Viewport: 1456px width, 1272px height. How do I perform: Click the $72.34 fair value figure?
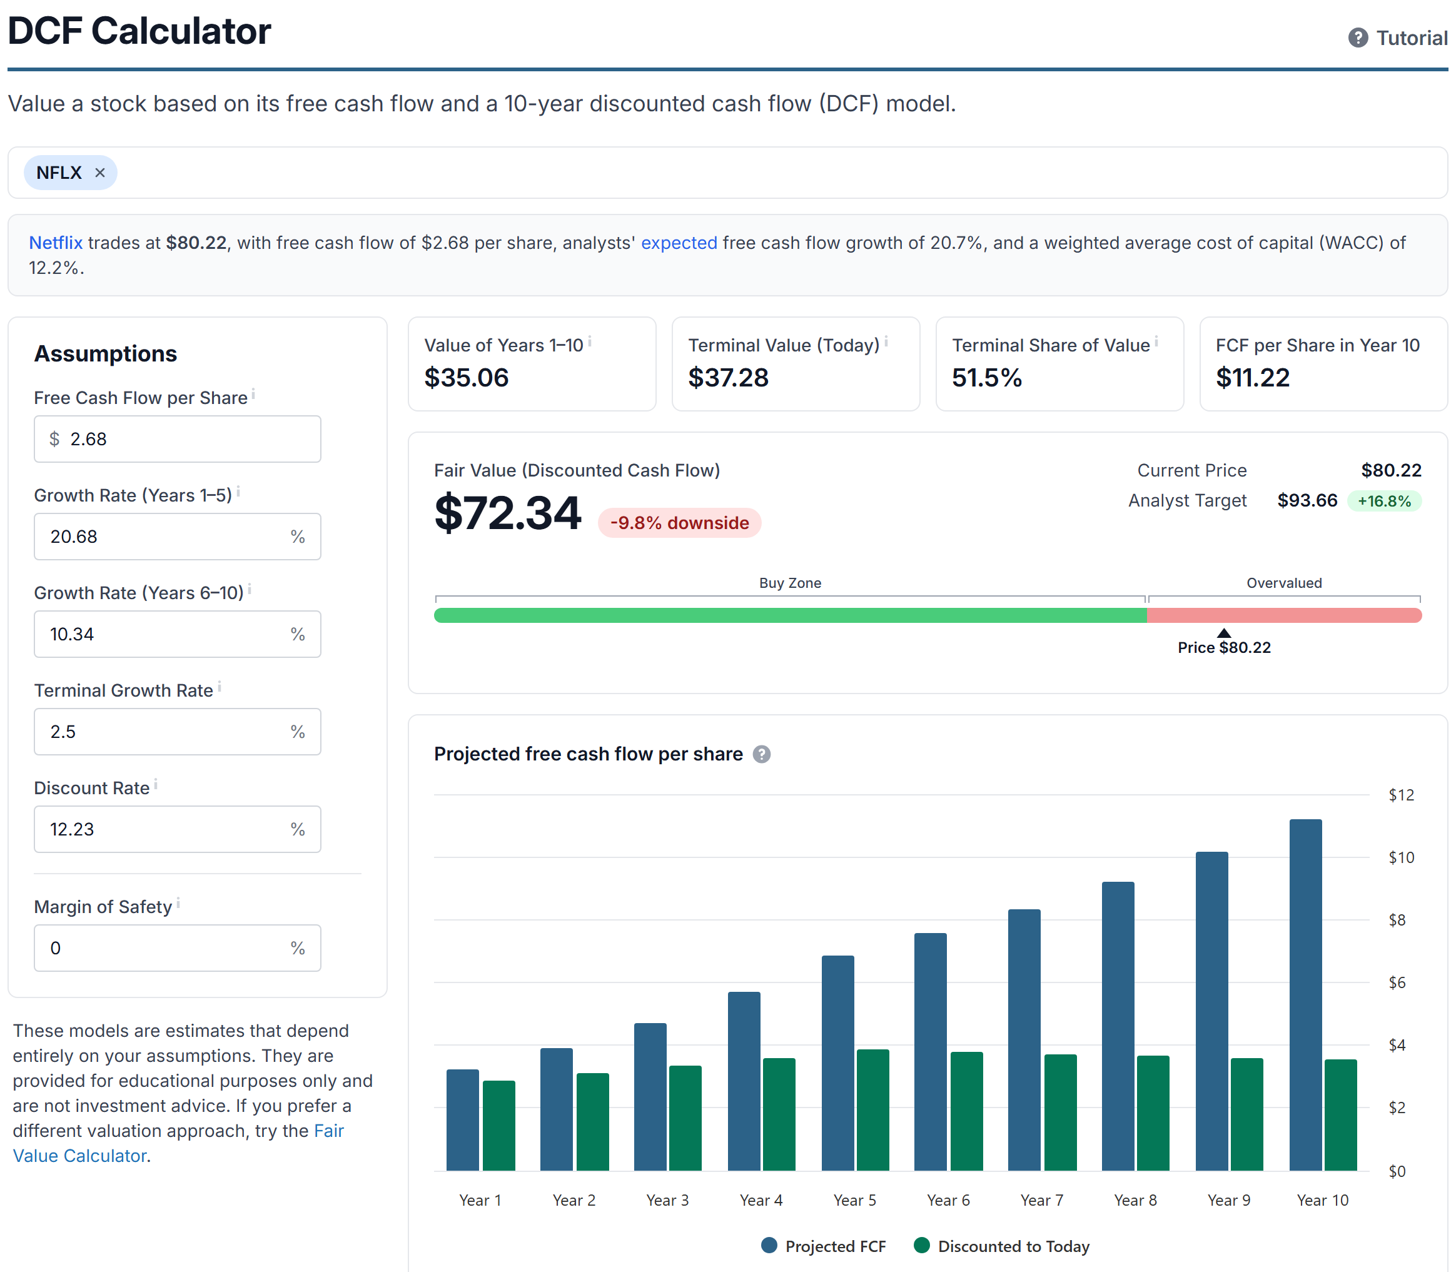[508, 513]
